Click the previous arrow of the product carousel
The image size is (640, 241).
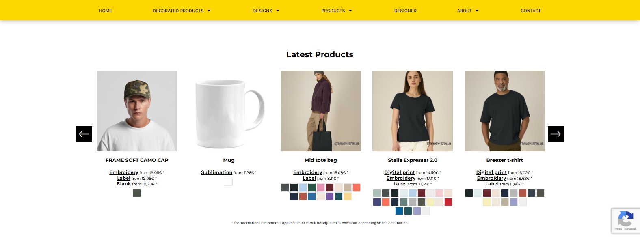(x=84, y=134)
